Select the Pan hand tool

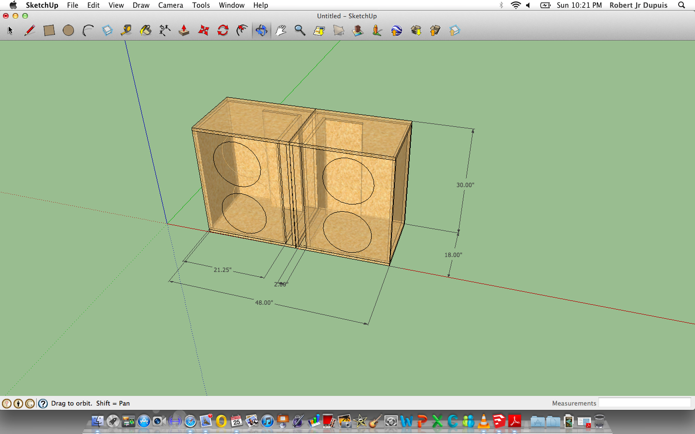[x=281, y=30]
